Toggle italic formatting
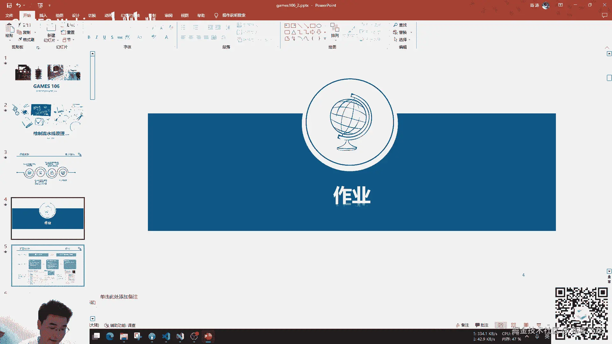This screenshot has height=344, width=612. (97, 37)
